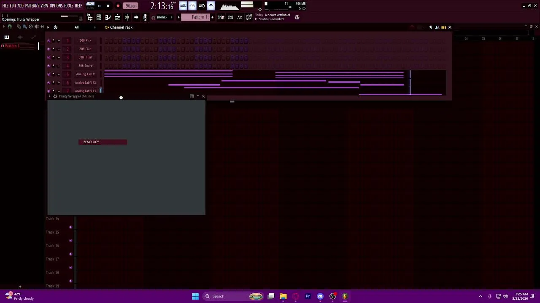Open the OPTIONS menu
Screen dimensions: 540x303
(56, 5)
